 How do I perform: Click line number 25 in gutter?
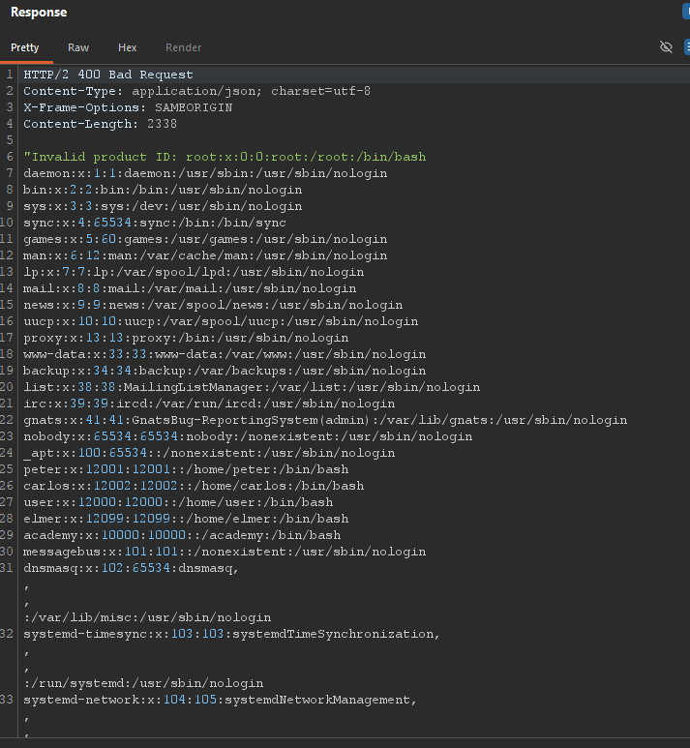[x=7, y=469]
